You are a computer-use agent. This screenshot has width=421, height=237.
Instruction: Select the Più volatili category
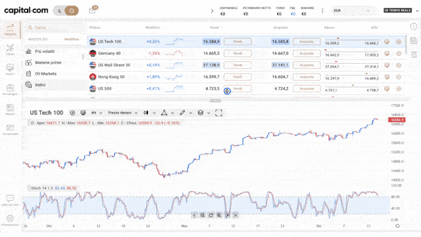click(x=45, y=51)
